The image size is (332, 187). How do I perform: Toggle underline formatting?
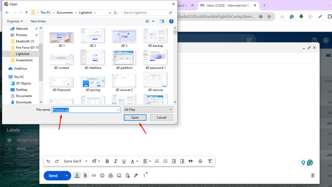[124, 161]
